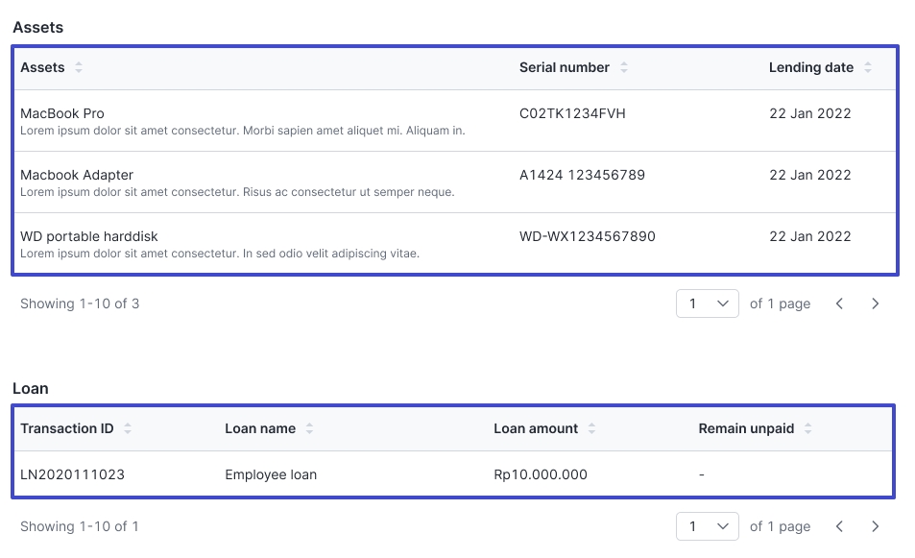Go to previous page in Assets pagination

(x=839, y=303)
